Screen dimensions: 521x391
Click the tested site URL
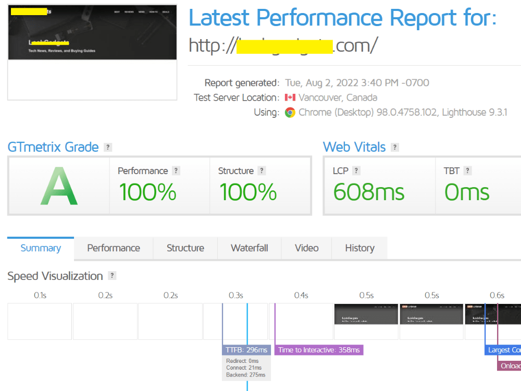pyautogui.click(x=283, y=45)
